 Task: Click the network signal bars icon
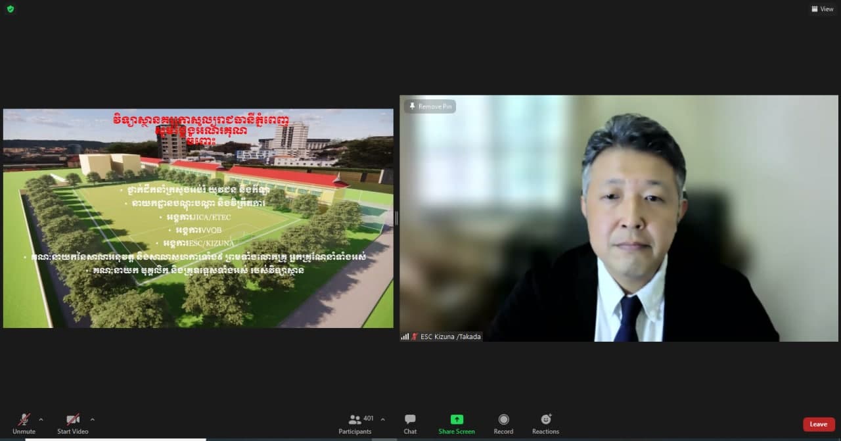tap(405, 337)
